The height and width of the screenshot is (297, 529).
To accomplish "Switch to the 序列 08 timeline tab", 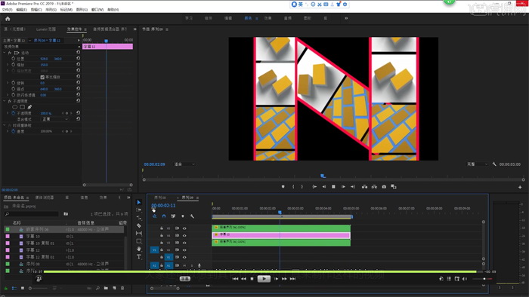I will pyautogui.click(x=160, y=197).
